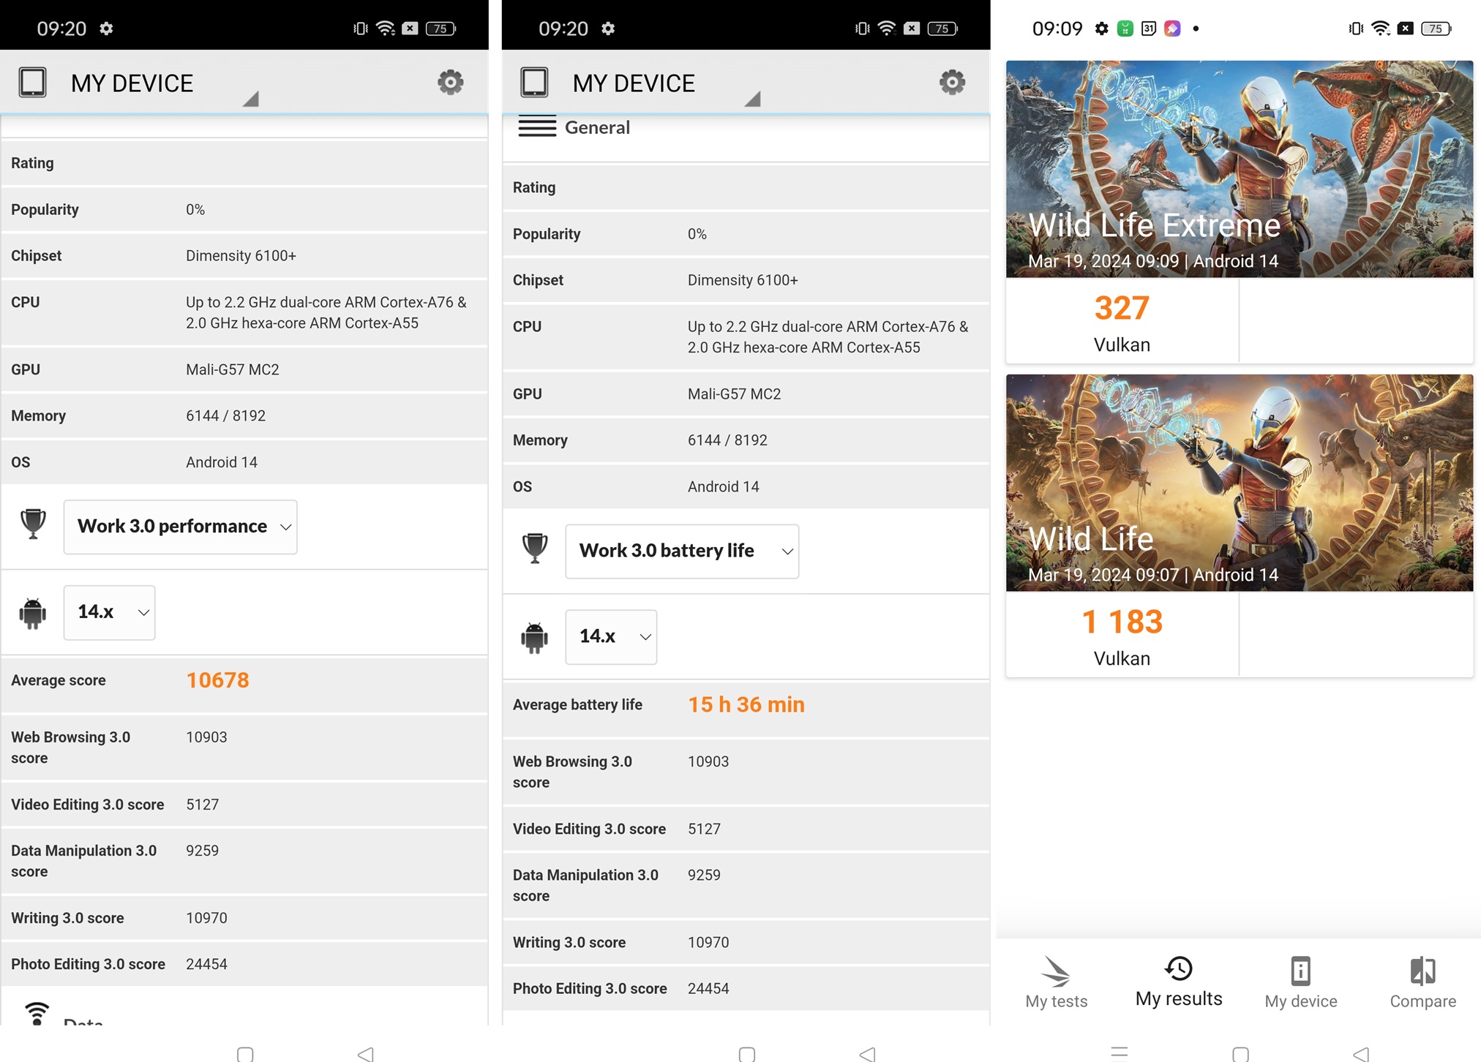Switch to the My results tab

1178,984
